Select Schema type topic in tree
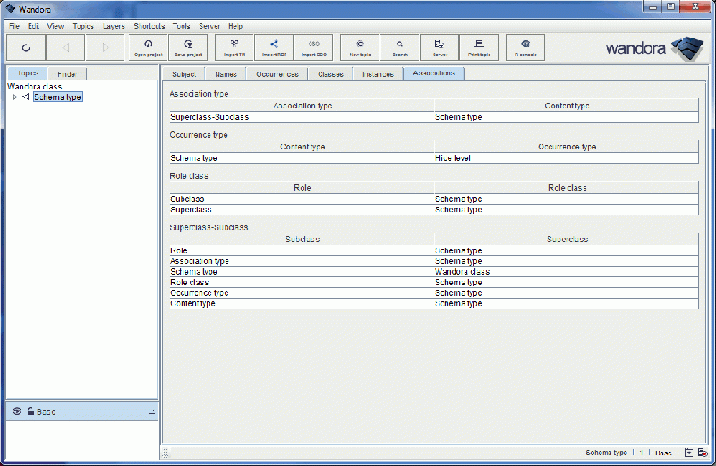The image size is (716, 466). click(58, 97)
